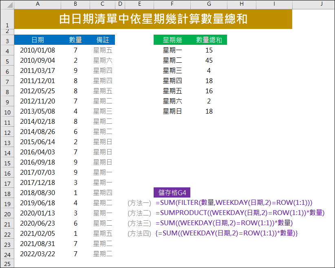Select date cell 2013/05/08
This screenshot has width=335, height=268.
37,111
